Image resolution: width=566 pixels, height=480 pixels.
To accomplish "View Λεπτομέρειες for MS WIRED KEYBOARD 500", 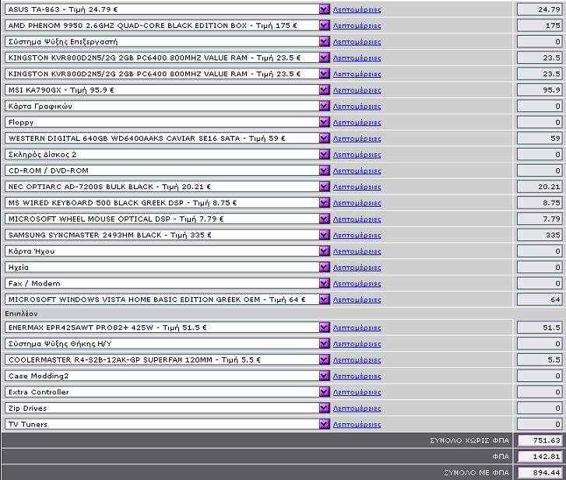I will point(357,203).
